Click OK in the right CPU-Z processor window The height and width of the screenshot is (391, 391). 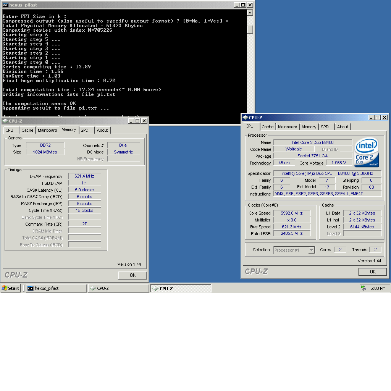pos(373,272)
